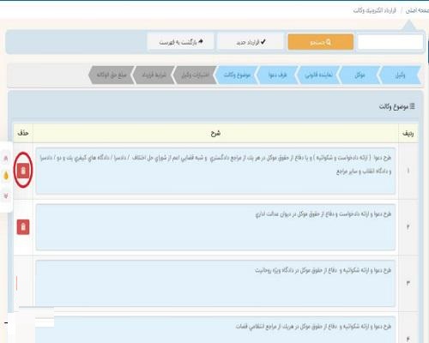Create a new contract with قرارداد جدید
Viewport: 429px width, 343px height.
click(251, 42)
